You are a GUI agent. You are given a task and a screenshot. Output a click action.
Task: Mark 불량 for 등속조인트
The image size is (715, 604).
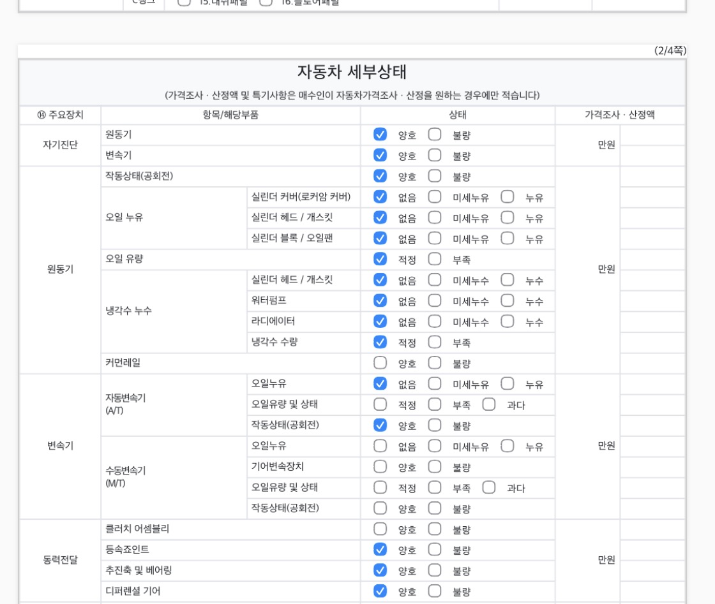click(435, 549)
